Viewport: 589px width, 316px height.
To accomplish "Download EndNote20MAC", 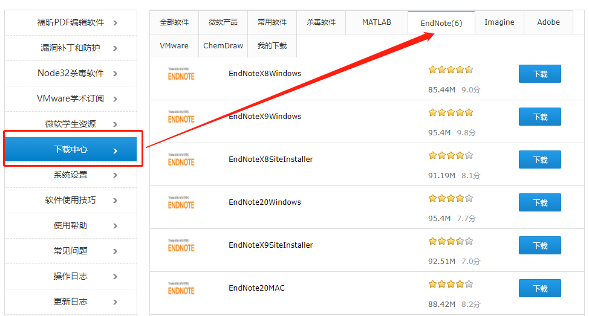I will coord(540,288).
